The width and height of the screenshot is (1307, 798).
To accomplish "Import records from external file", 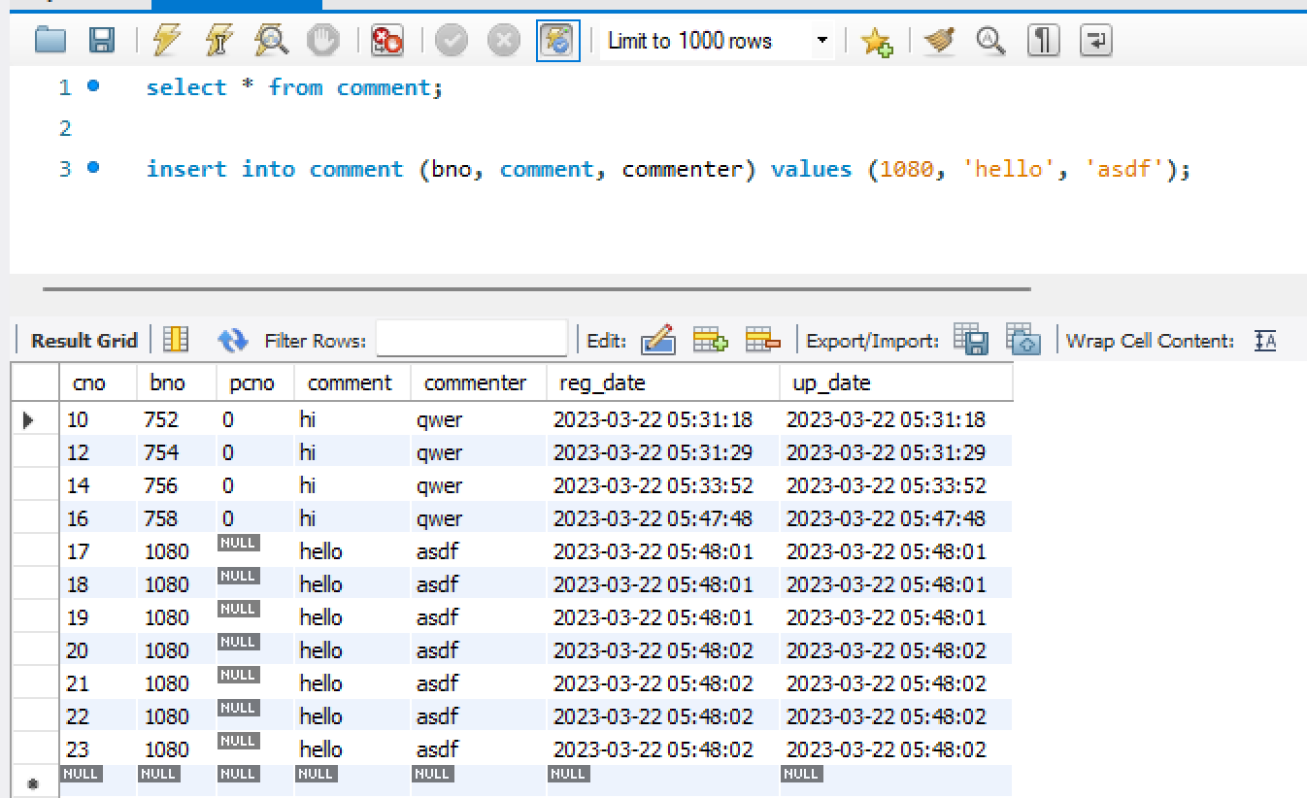I will click(x=1023, y=340).
